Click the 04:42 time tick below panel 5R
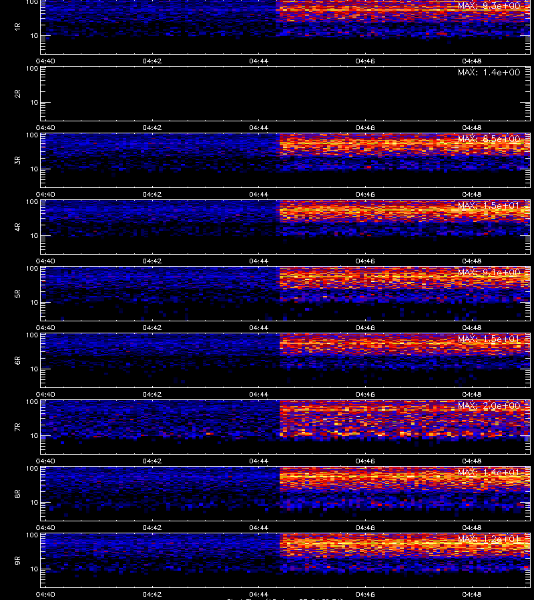The image size is (534, 600). 152,328
